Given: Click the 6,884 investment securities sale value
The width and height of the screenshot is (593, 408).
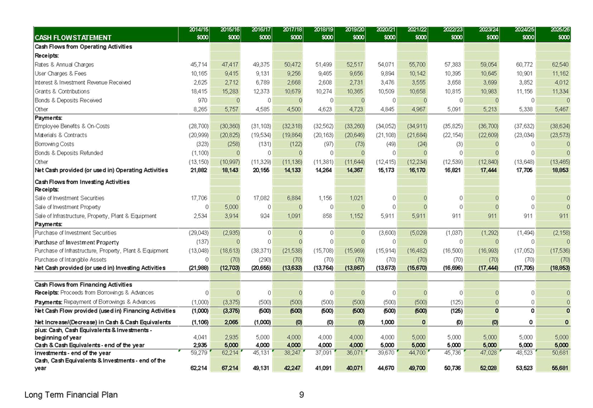Looking at the screenshot, I should 292,198.
